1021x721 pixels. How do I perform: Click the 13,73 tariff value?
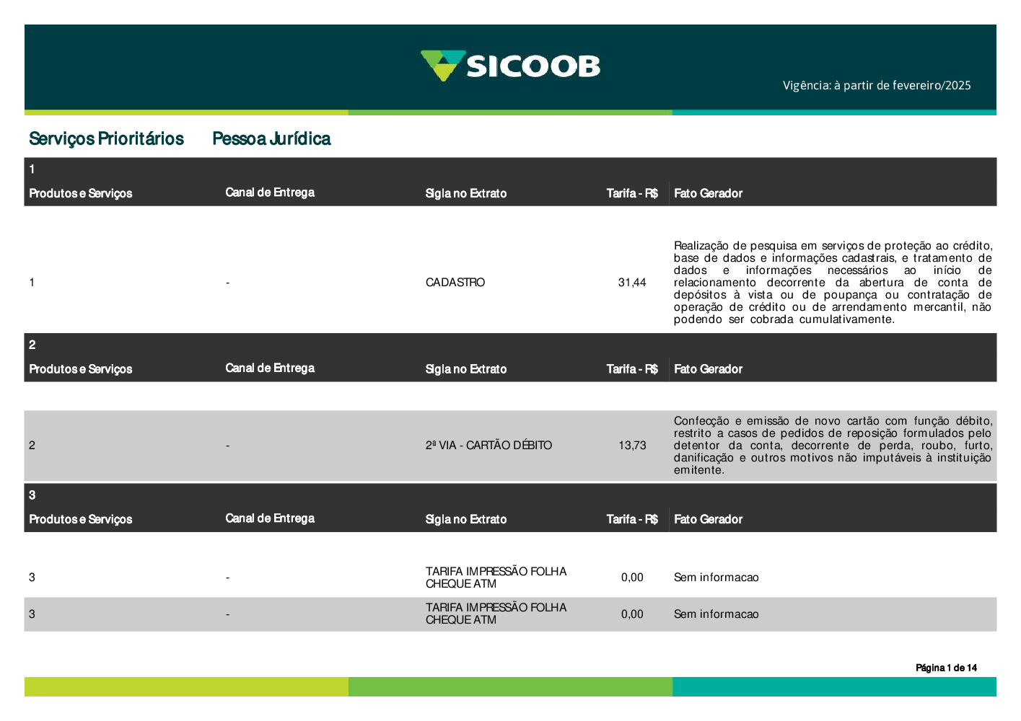pos(632,446)
